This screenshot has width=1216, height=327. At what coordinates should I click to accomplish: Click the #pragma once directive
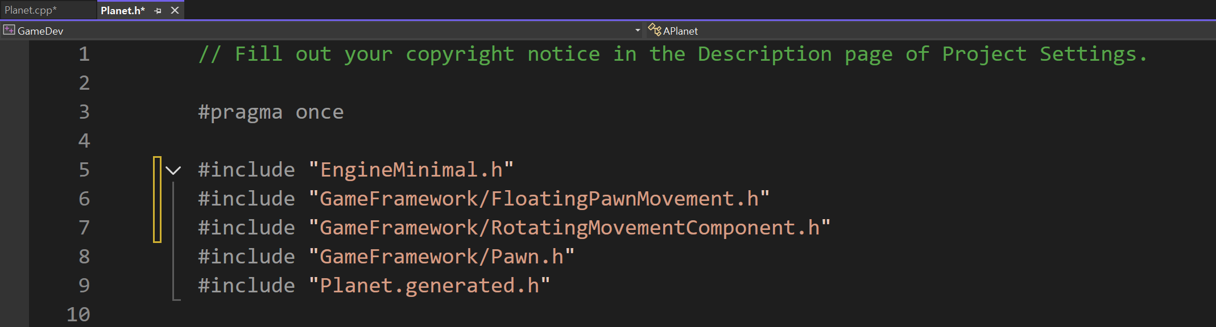coord(271,112)
